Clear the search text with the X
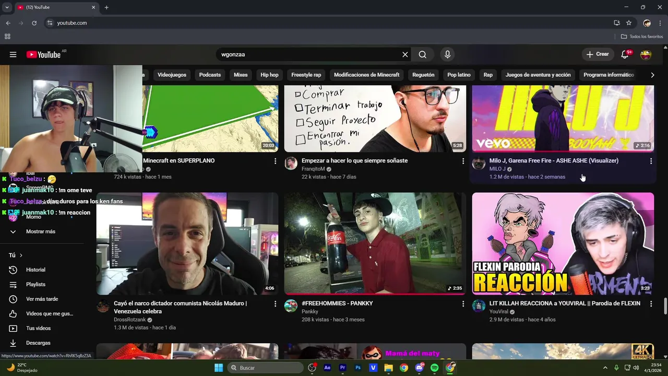The image size is (668, 376). [x=405, y=54]
